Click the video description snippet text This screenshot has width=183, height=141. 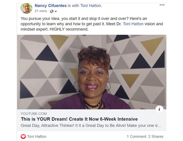click(x=91, y=125)
